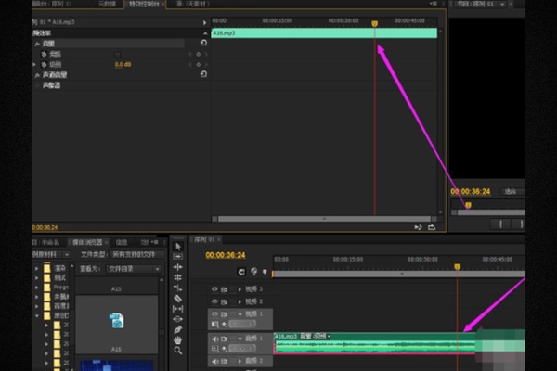Select the Track Select tool
Screen dimensions: 557x371
coord(178,256)
